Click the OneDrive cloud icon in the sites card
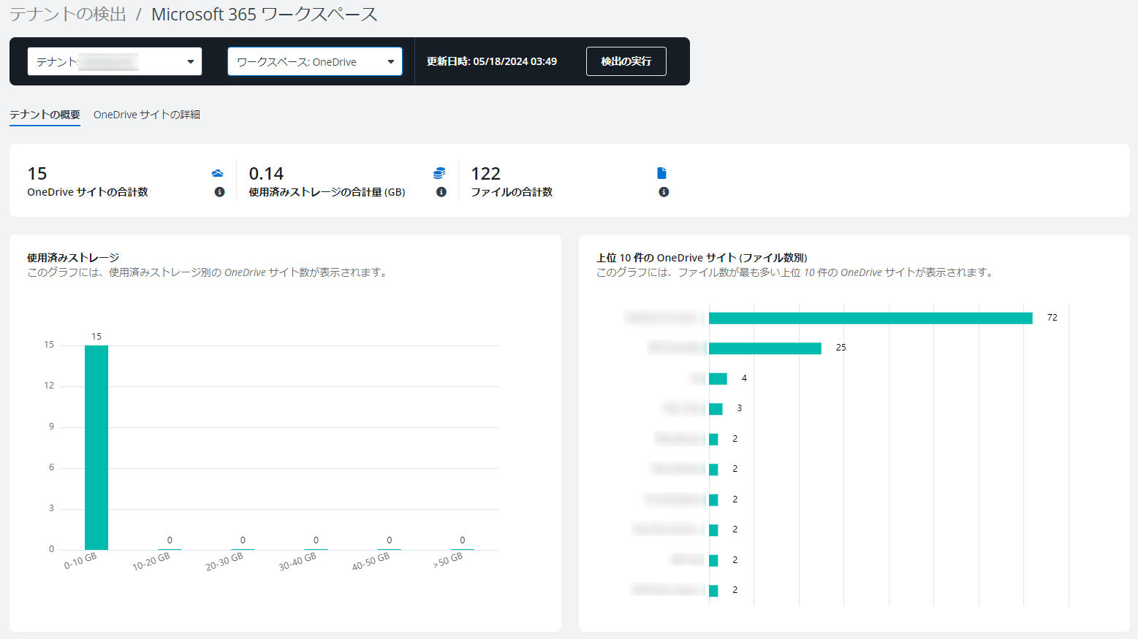 [x=218, y=173]
